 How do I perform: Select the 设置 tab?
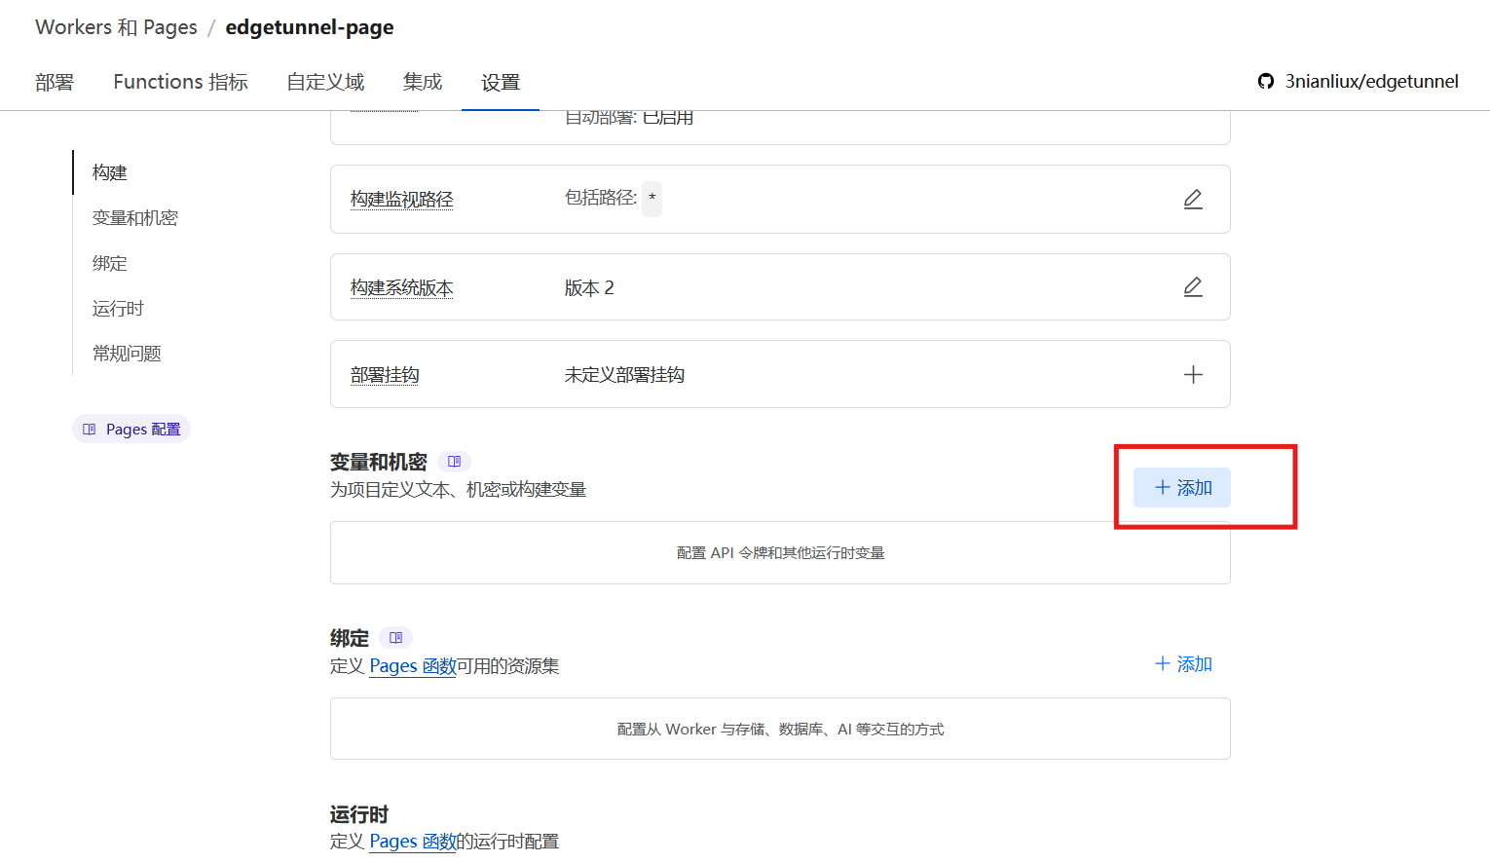coord(501,83)
